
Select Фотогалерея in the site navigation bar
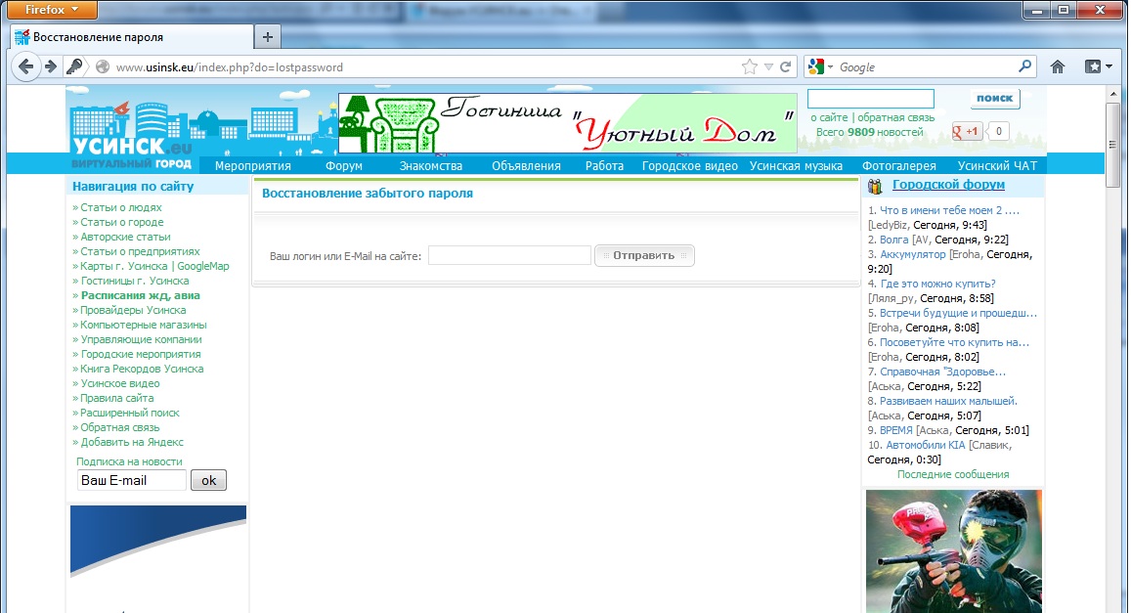coord(898,166)
